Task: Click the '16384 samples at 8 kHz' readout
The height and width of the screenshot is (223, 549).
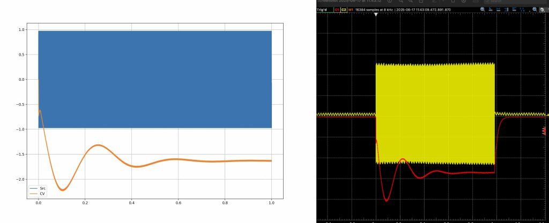Action: [x=374, y=10]
